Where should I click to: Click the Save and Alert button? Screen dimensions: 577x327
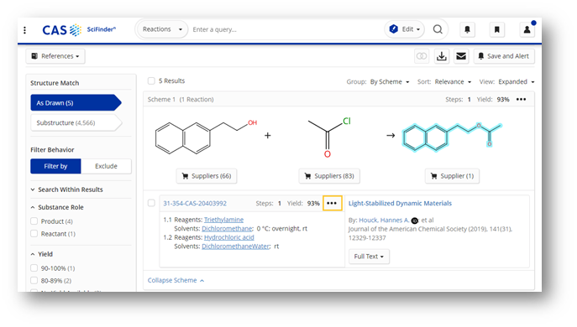pyautogui.click(x=504, y=56)
